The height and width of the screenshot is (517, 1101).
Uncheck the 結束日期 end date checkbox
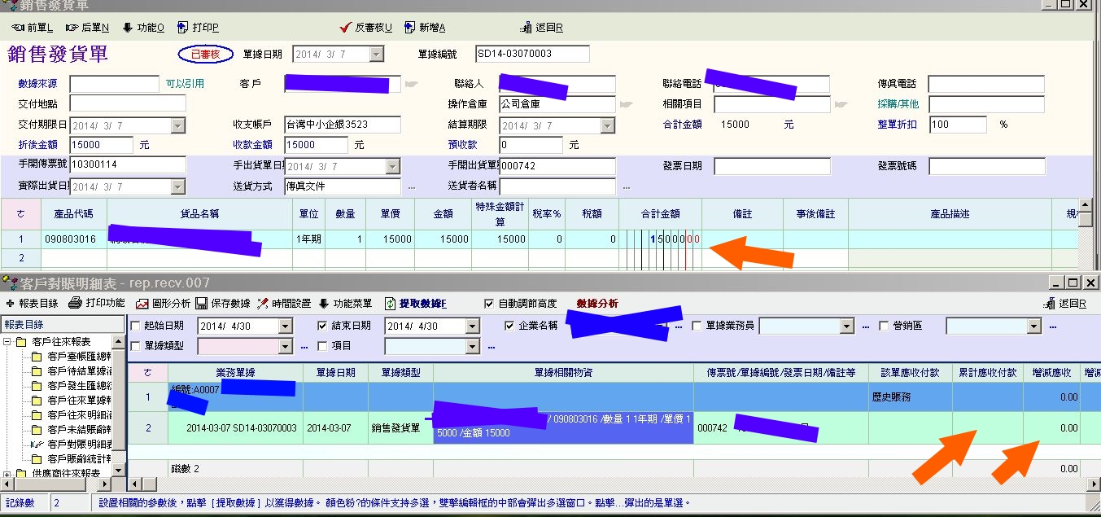[x=322, y=326]
